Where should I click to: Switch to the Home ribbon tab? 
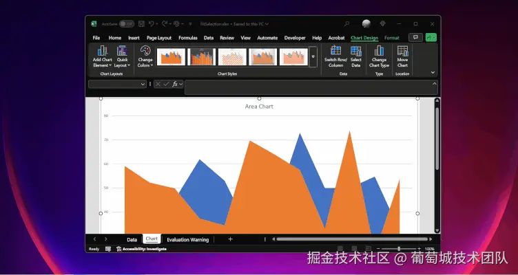[114, 38]
